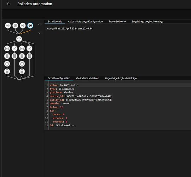Click the 'id: BKT dunkel zu' YAML line
Viewport: 191px width, 177px height.
point(62,125)
